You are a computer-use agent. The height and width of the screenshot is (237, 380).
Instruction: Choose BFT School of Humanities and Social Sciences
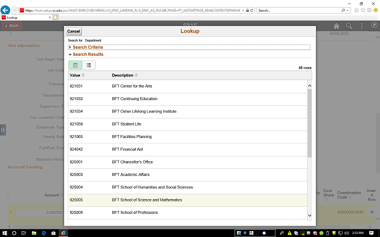(x=153, y=187)
